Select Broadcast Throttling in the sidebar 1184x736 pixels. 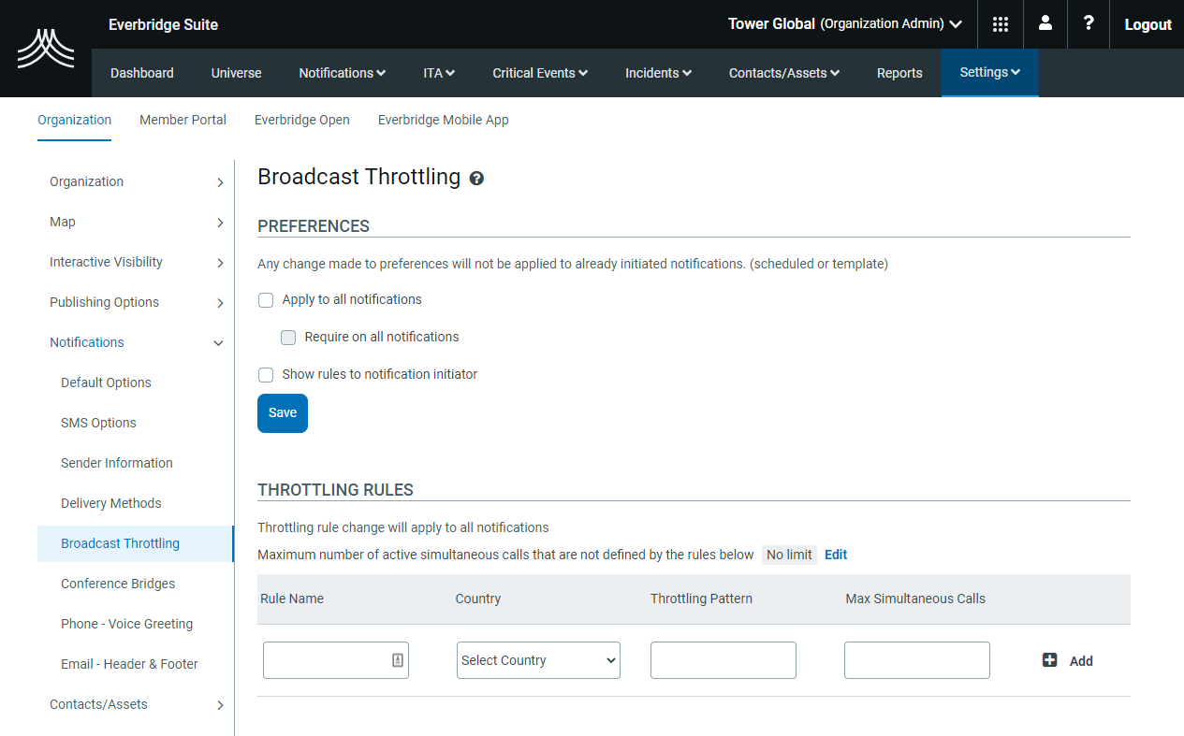pyautogui.click(x=120, y=542)
